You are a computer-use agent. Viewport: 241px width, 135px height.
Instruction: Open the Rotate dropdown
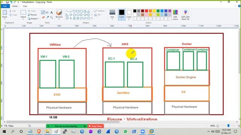pos(33,19)
